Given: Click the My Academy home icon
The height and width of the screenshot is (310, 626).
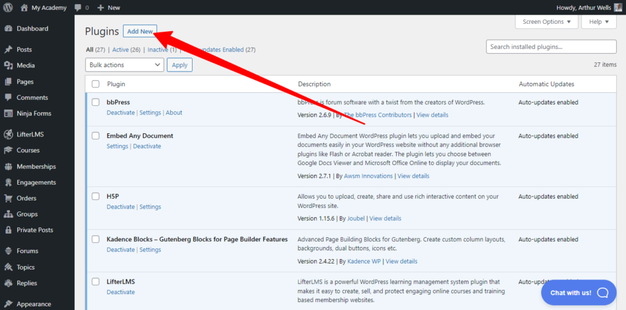Looking at the screenshot, I should [x=24, y=7].
